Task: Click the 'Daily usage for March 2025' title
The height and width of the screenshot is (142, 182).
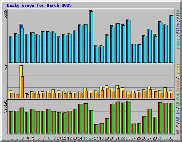Action: click(x=39, y=5)
